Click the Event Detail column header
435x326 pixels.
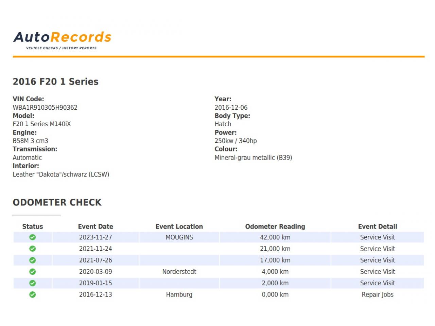pyautogui.click(x=377, y=227)
